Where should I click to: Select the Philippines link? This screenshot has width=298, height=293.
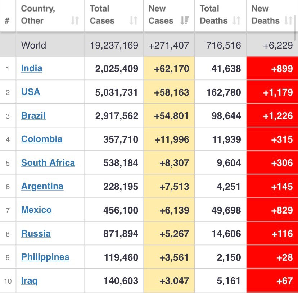click(x=45, y=257)
